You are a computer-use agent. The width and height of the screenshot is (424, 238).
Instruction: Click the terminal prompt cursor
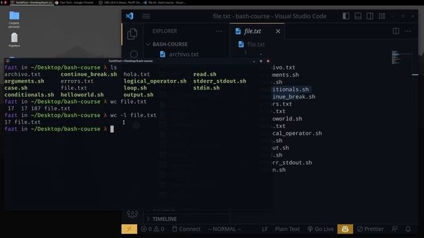point(112,129)
